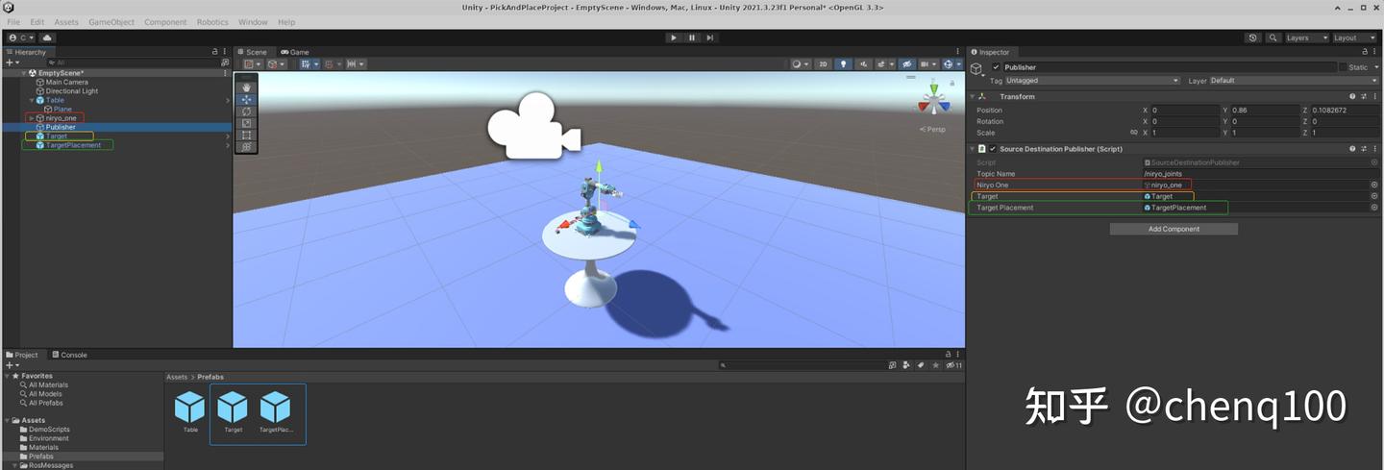This screenshot has width=1384, height=470.
Task: Enable the Static checkbox
Action: pyautogui.click(x=1343, y=67)
